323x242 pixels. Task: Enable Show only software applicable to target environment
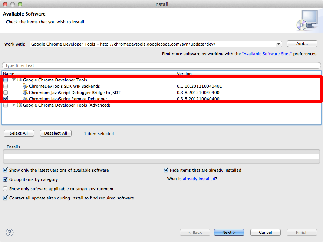coord(5,189)
